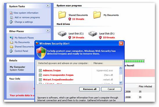159x107 pixels.
Task: Click threat shield icon beside 24 threats
Action: [x=70, y=38]
